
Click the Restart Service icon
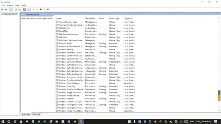point(48,9)
